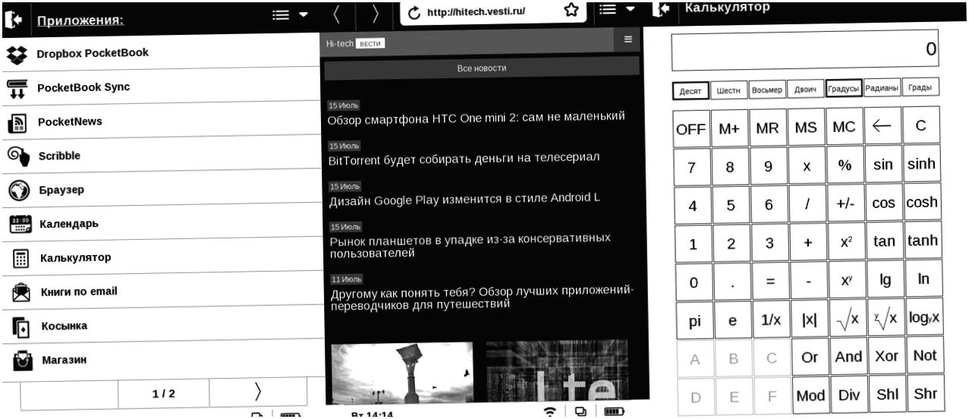This screenshot has width=969, height=419.
Task: Click the MR memory recall key
Action: 767,128
